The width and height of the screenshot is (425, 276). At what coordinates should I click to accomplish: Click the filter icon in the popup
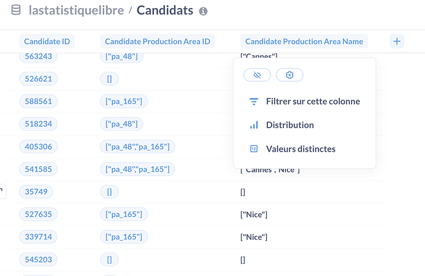pyautogui.click(x=254, y=102)
